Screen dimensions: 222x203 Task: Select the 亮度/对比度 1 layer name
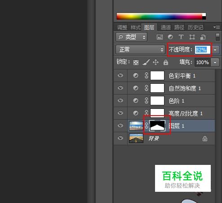tap(186, 113)
